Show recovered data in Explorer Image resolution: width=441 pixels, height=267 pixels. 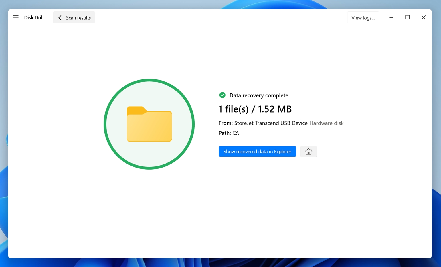[x=257, y=152]
